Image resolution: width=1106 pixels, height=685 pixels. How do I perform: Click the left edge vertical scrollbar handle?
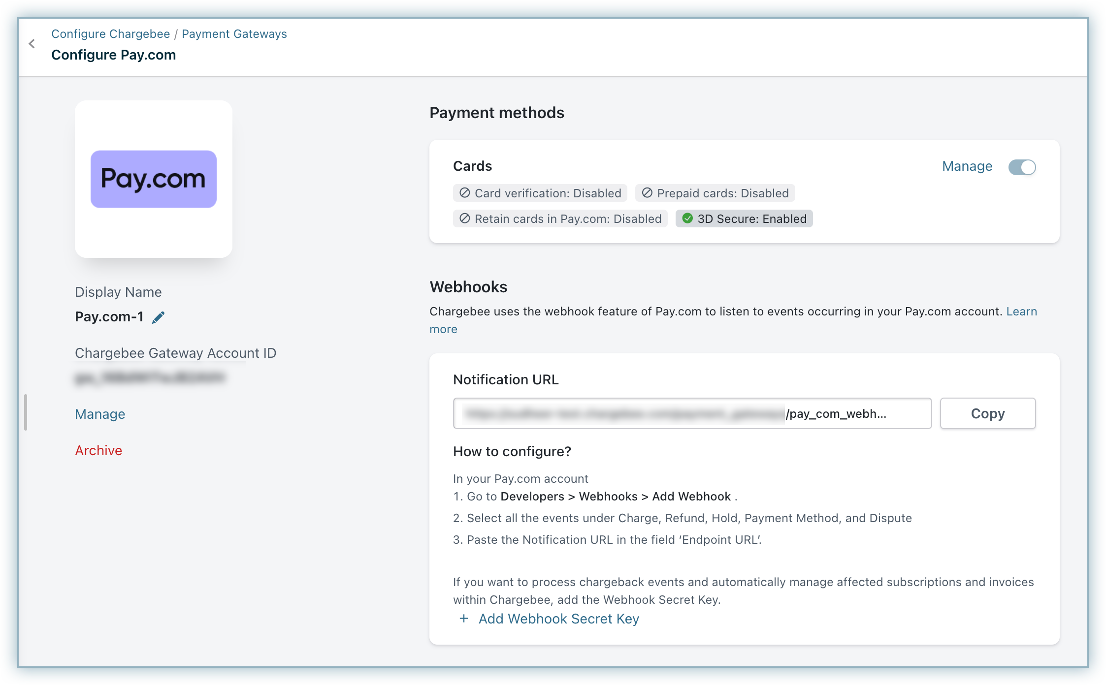26,412
